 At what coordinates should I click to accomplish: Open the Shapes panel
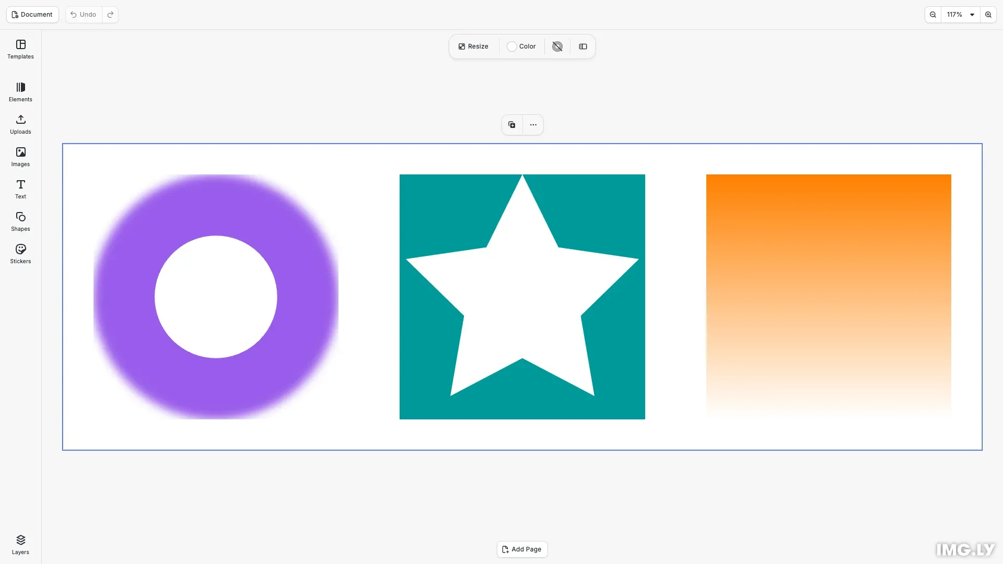(x=20, y=222)
